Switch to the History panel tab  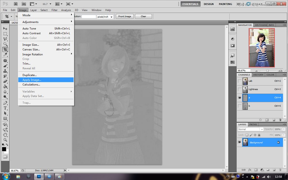pos(258,75)
